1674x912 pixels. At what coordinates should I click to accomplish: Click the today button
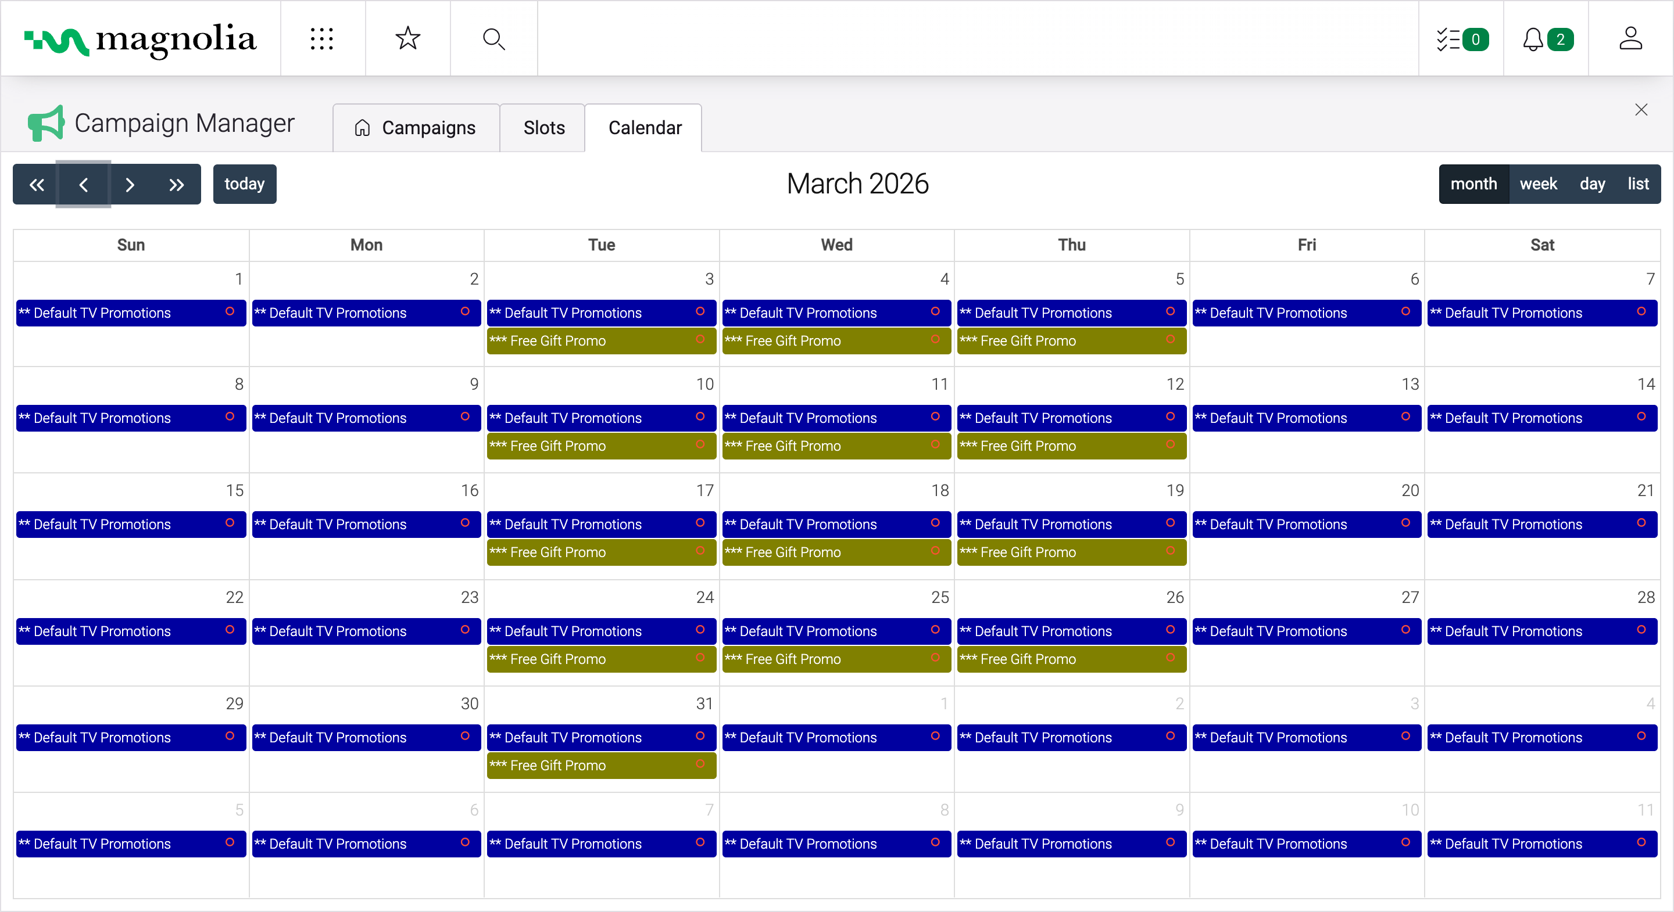coord(244,185)
